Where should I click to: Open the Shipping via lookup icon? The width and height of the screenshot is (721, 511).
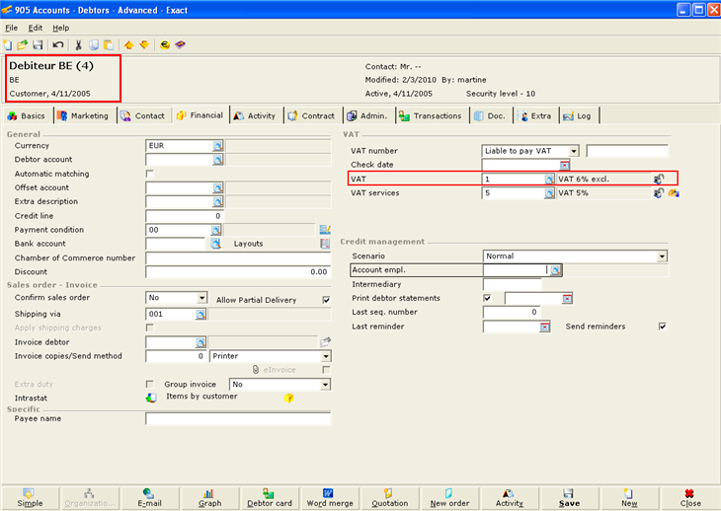[200, 314]
